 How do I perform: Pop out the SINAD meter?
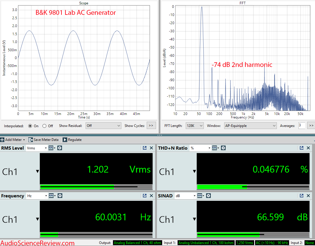pos(302,196)
